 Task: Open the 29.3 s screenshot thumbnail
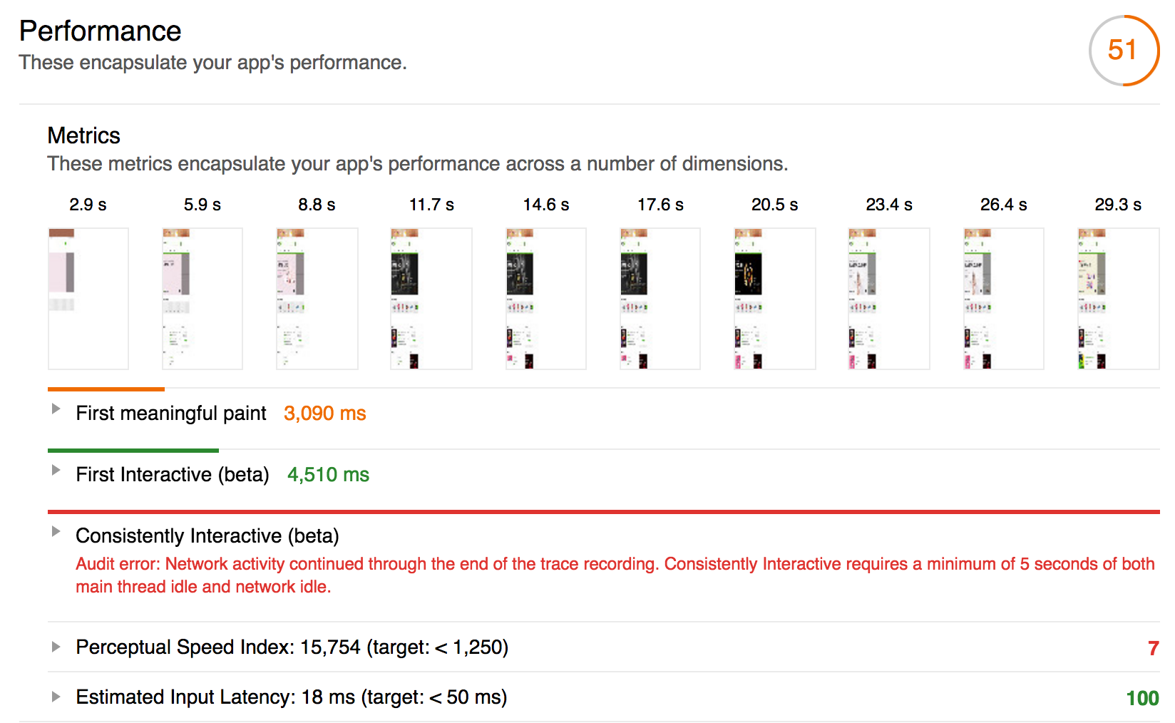pyautogui.click(x=1118, y=298)
